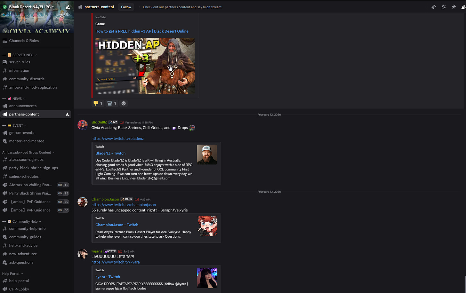Click the Czane author name in the embed

pos(100,24)
